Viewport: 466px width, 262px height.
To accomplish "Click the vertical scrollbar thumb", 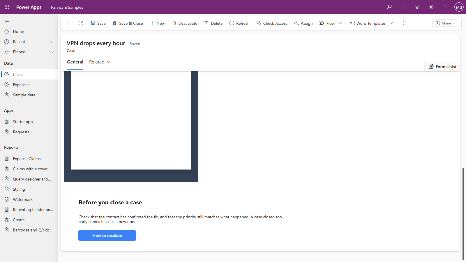I will tap(463, 214).
